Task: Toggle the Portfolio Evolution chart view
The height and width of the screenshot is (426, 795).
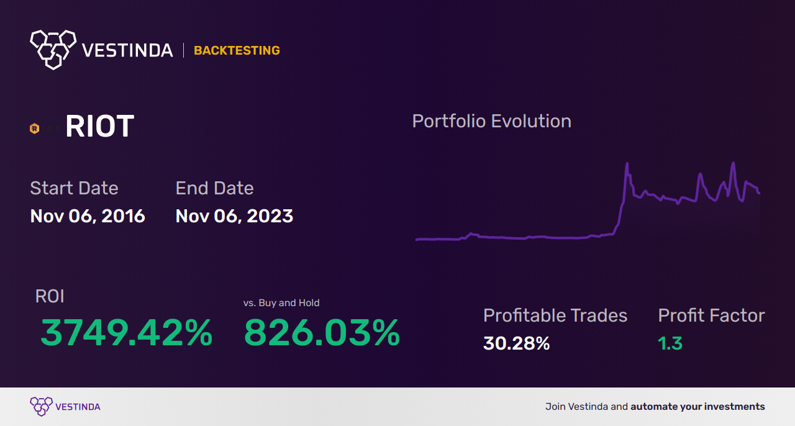Action: [491, 121]
